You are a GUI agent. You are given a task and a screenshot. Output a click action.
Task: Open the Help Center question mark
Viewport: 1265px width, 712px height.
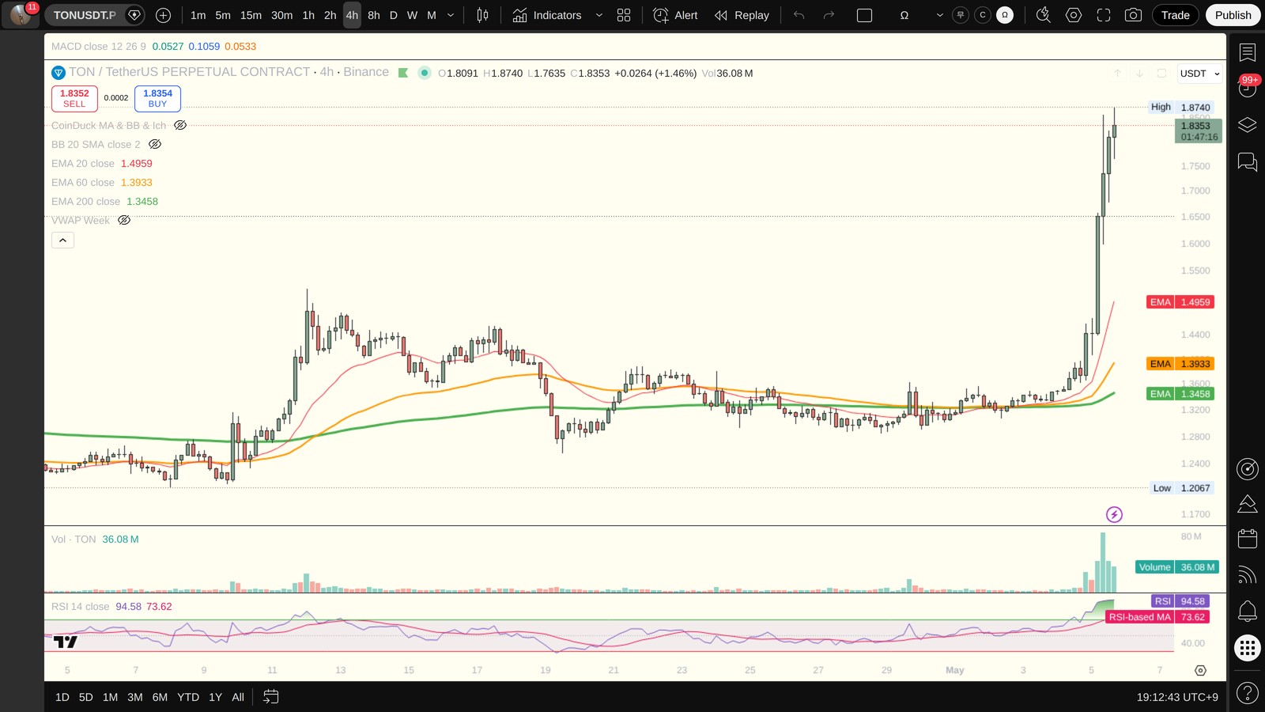[1248, 693]
